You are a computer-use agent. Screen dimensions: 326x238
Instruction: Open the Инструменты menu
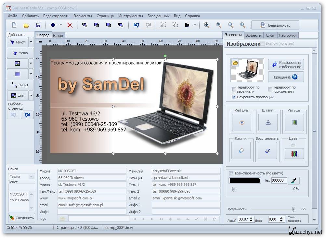[x=130, y=16]
